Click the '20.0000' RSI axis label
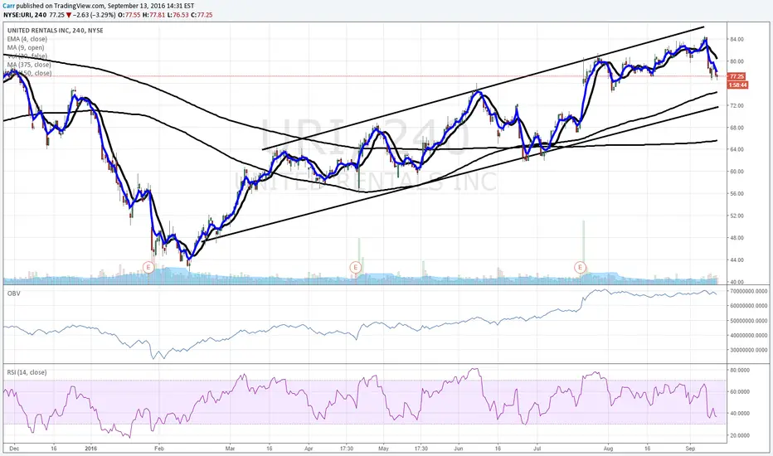Screen dimensions: 773x456 [x=740, y=435]
